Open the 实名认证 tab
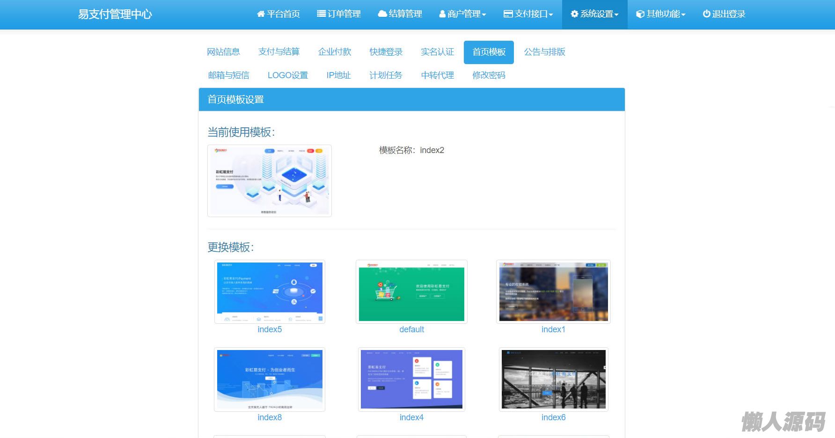This screenshot has height=438, width=835. click(x=437, y=52)
